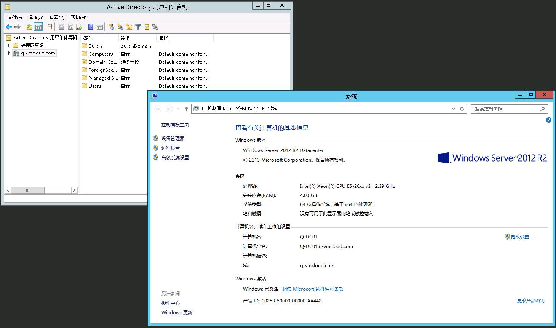
Task: Expand breadcrumb arrow after 系统和安全
Action: click(263, 109)
